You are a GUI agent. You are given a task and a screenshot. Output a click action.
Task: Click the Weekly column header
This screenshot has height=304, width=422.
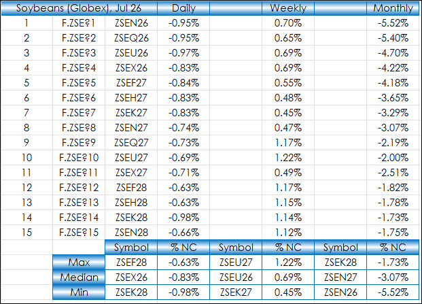coord(288,8)
